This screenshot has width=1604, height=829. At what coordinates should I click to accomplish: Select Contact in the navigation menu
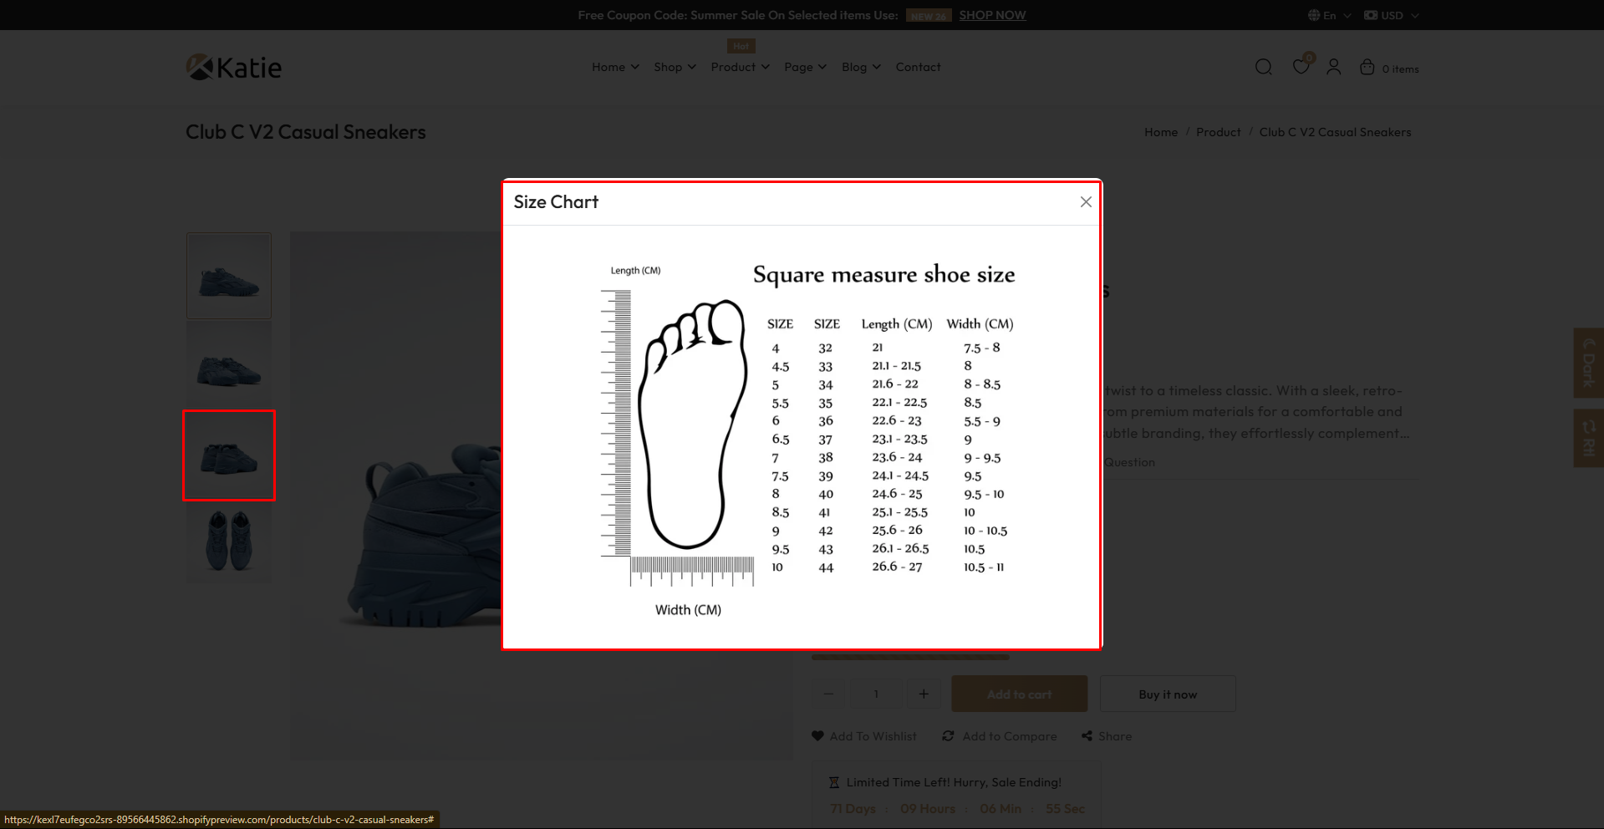917,67
